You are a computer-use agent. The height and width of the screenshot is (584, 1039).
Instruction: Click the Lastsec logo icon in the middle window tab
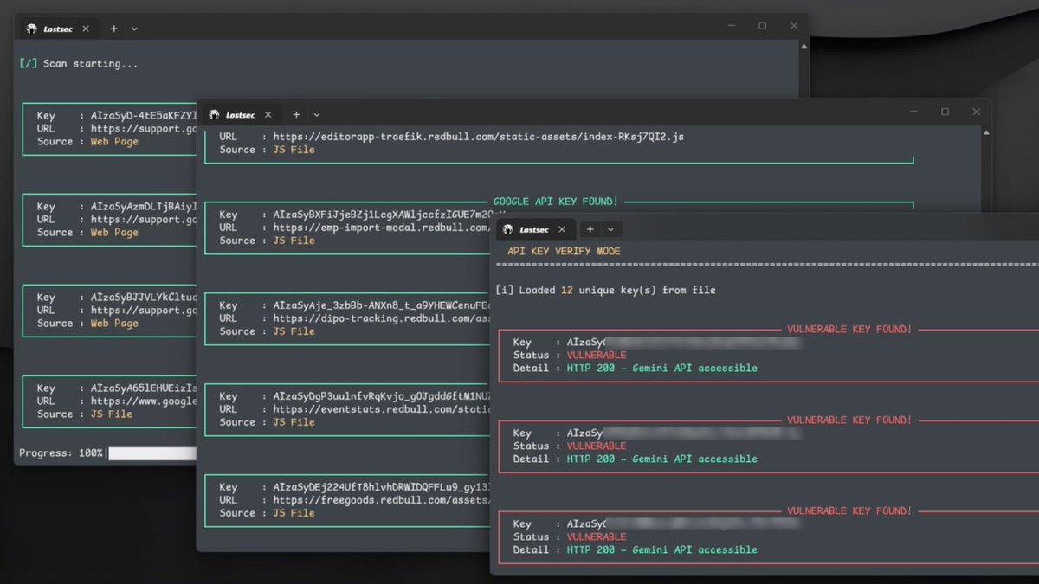[214, 115]
